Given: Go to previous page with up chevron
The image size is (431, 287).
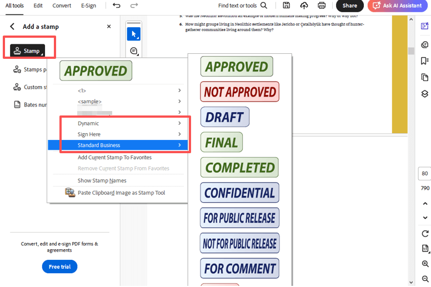Looking at the screenshot, I should (x=425, y=204).
